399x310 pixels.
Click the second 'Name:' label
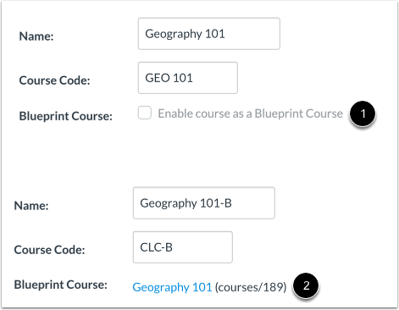[x=31, y=206]
